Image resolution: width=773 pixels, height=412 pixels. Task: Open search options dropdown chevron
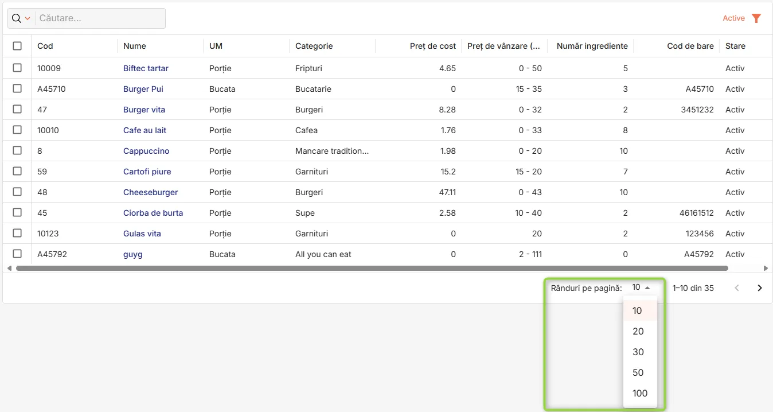coord(28,19)
